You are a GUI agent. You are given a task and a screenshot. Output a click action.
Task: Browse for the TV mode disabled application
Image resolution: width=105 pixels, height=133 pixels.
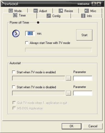pos(68,93)
